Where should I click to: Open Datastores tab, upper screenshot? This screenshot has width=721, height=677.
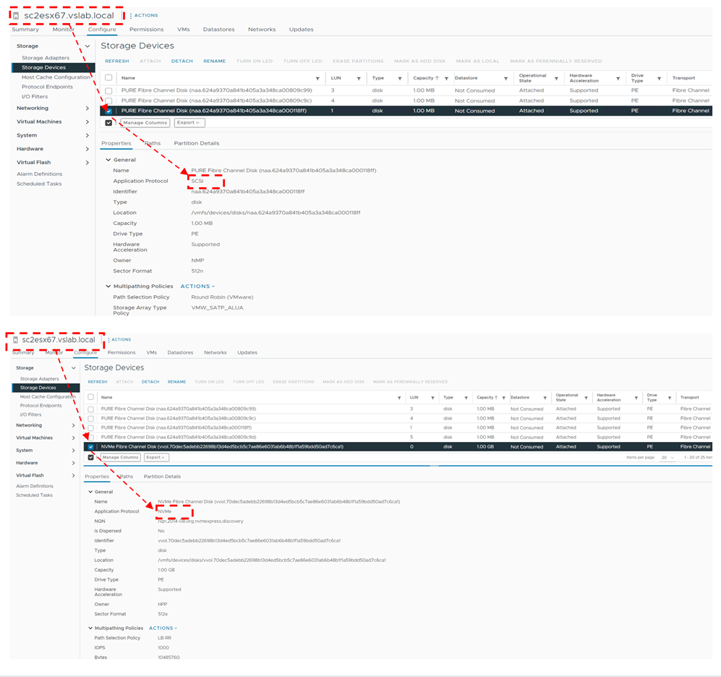(219, 30)
